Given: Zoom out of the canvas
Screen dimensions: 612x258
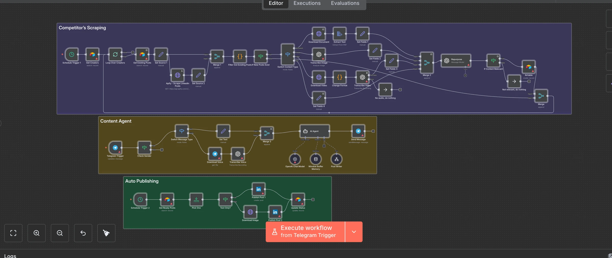Looking at the screenshot, I should coord(60,233).
